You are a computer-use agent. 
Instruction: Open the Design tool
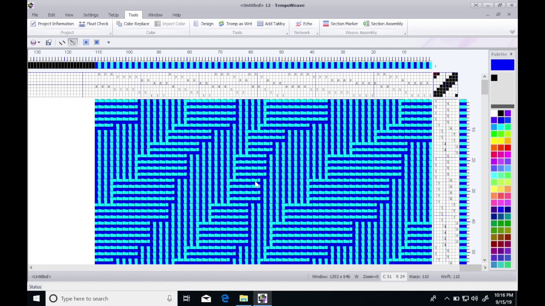(203, 24)
